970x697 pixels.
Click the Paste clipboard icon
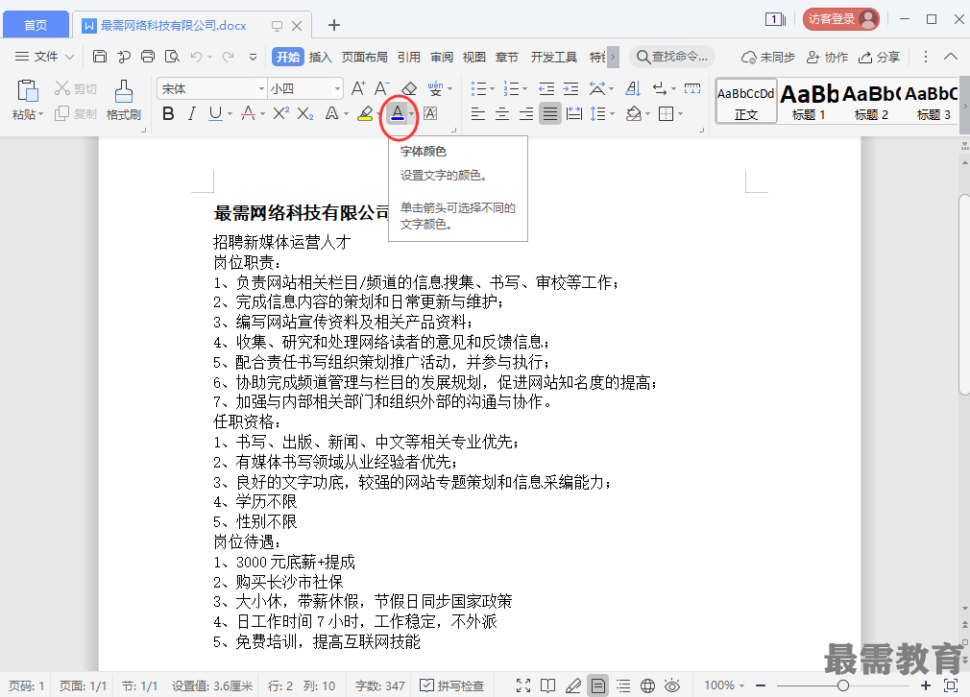(27, 91)
